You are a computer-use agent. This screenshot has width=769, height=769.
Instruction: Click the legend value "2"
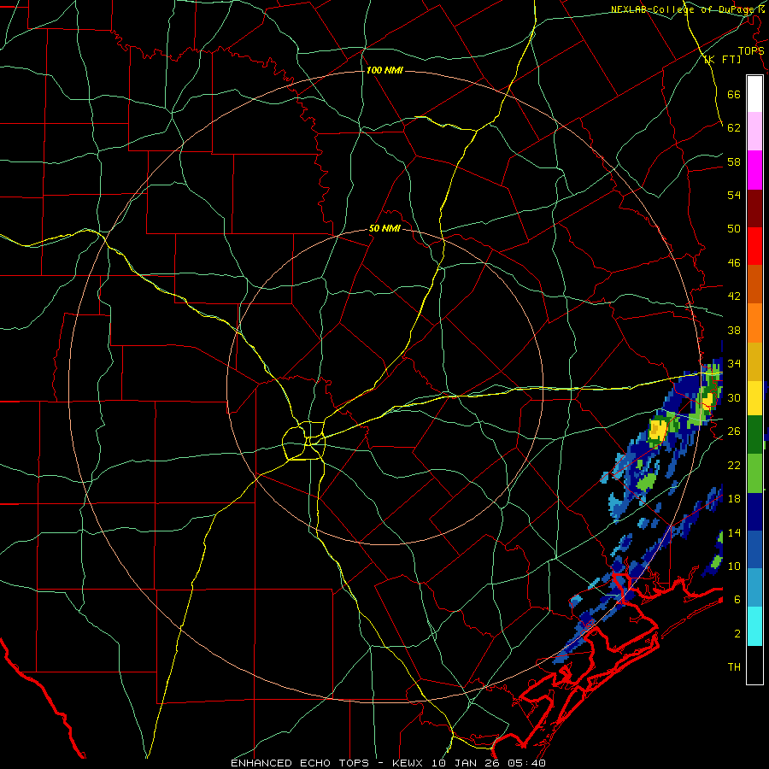pos(737,634)
